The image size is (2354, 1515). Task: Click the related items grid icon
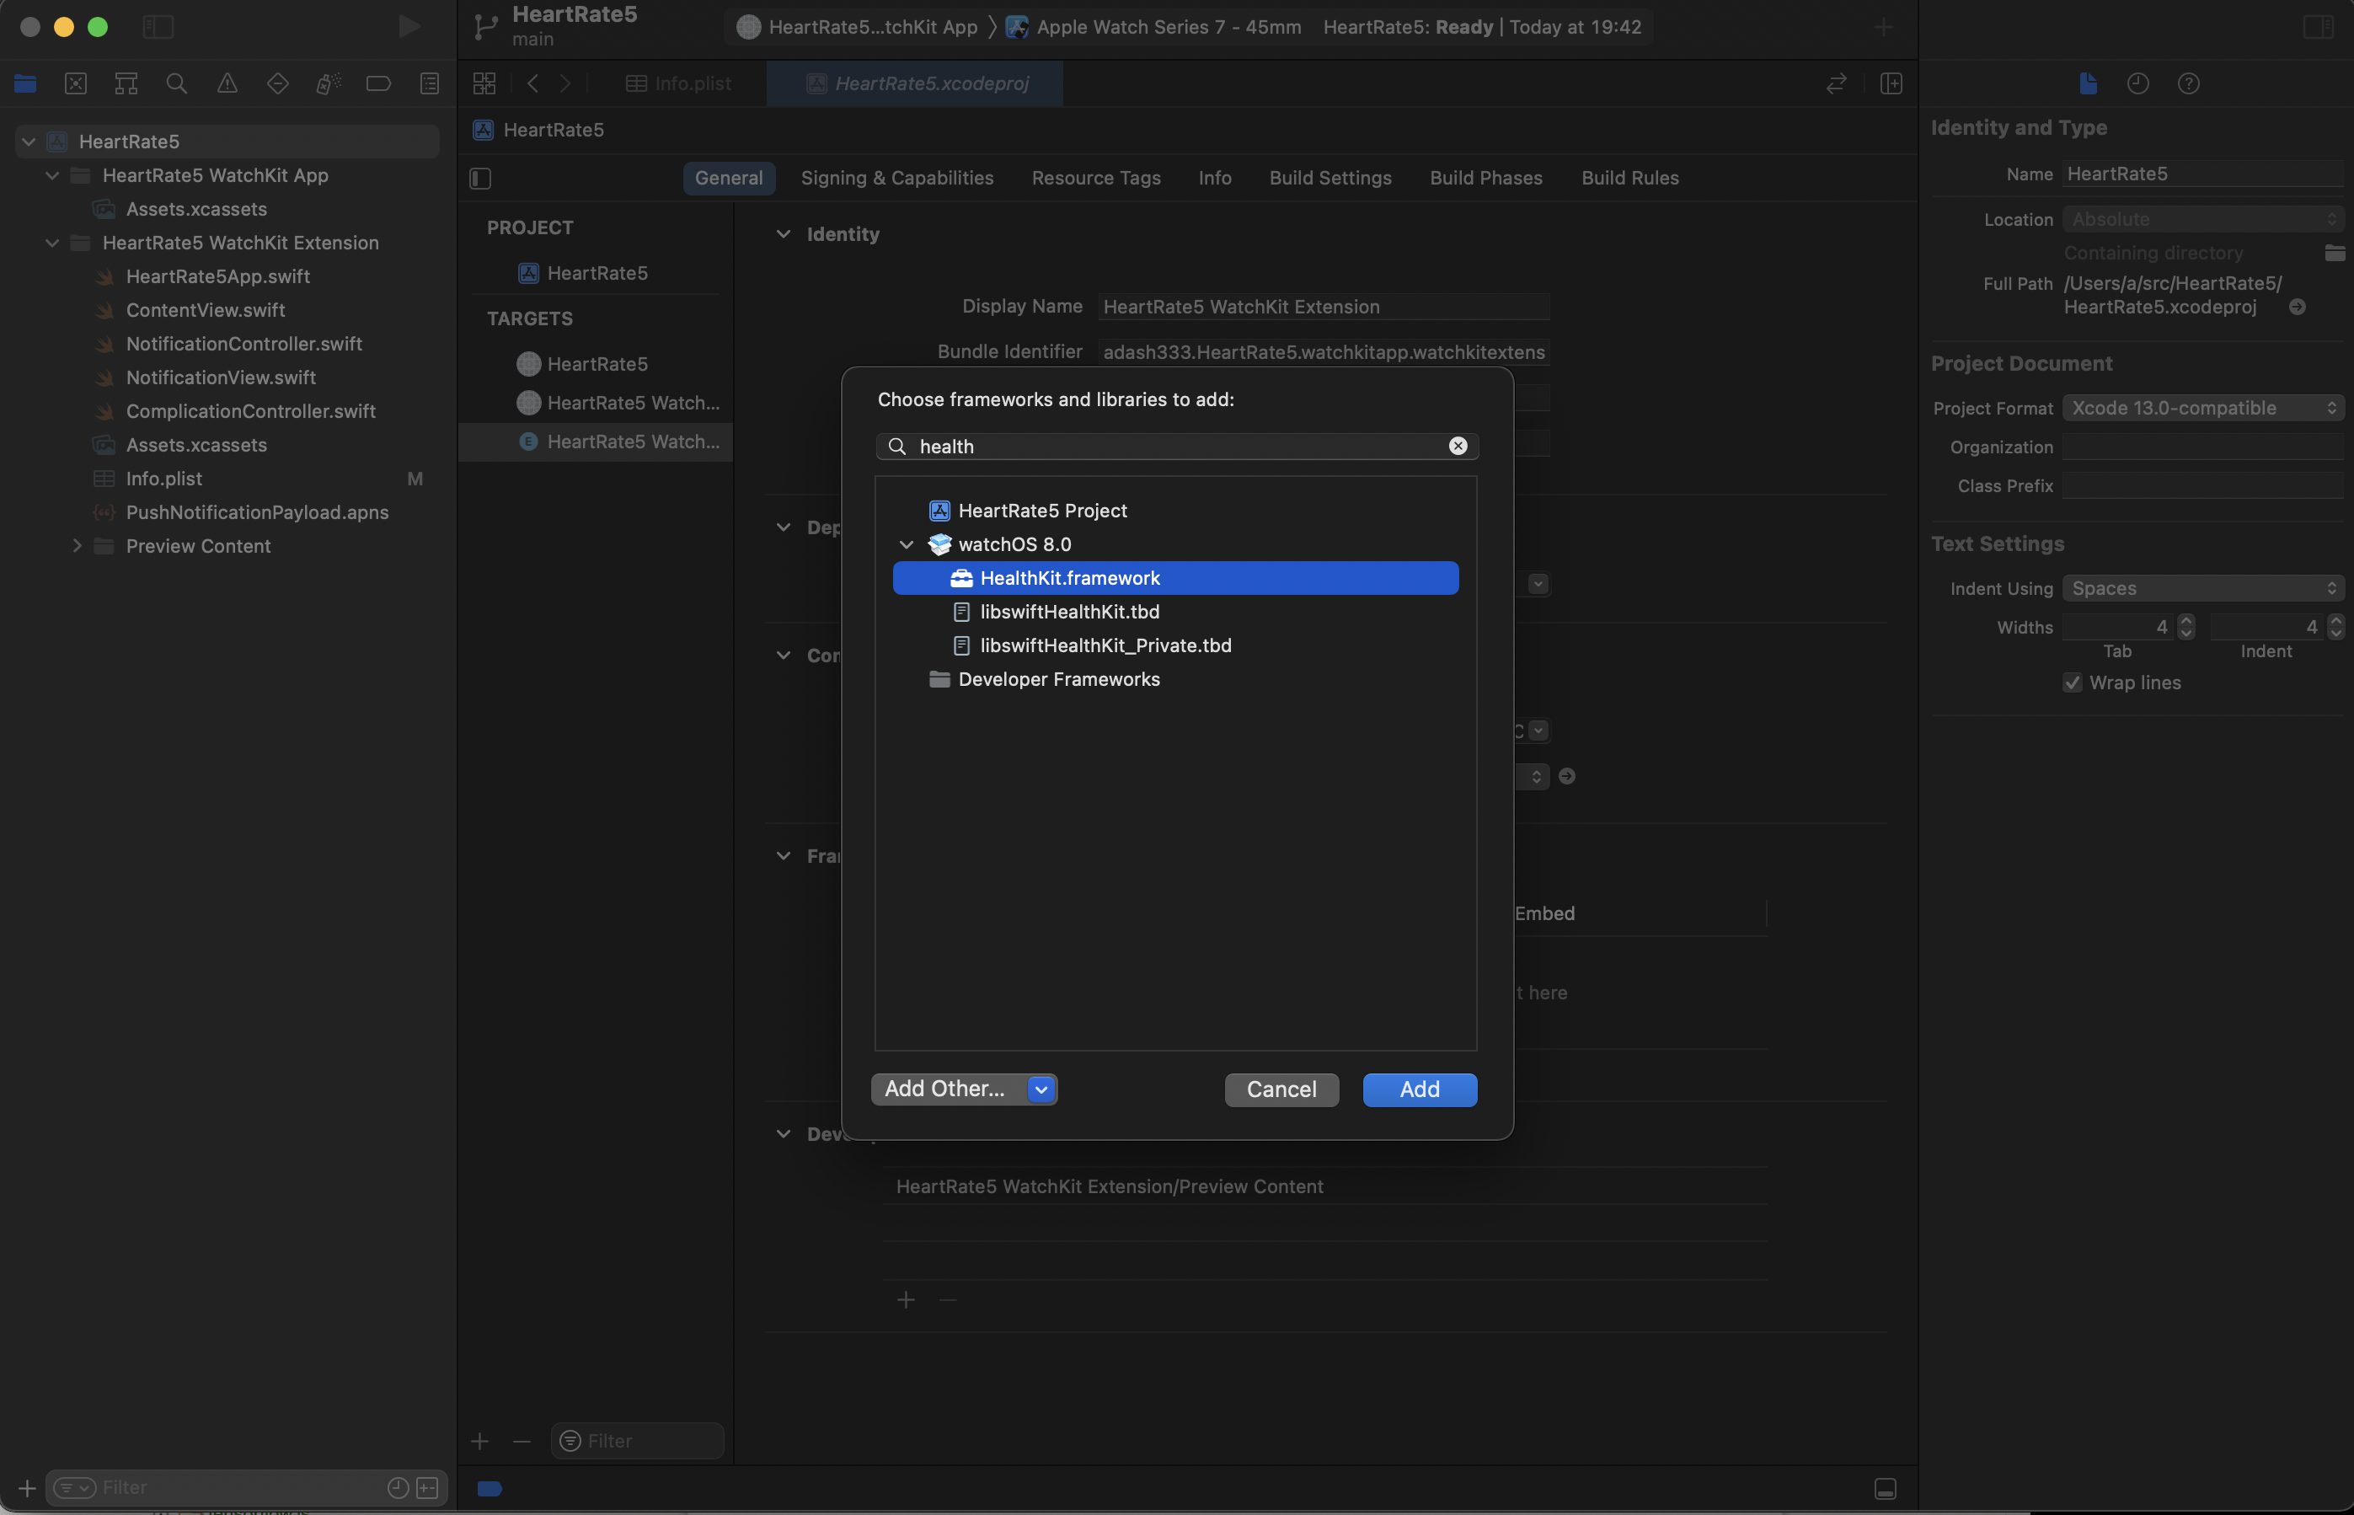(484, 83)
